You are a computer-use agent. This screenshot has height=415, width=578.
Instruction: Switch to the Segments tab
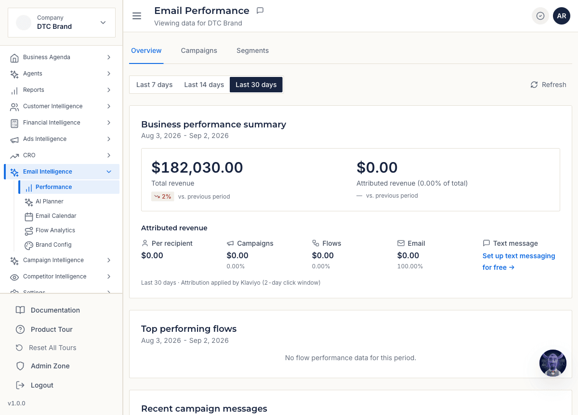tap(252, 50)
